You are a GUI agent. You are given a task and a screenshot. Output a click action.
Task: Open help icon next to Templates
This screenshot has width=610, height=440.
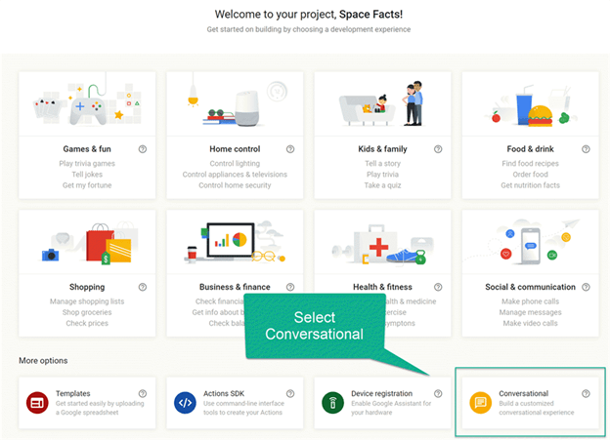(143, 393)
